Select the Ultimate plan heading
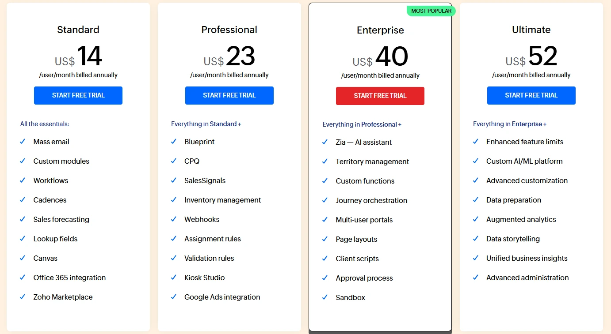The image size is (611, 334). click(x=531, y=30)
